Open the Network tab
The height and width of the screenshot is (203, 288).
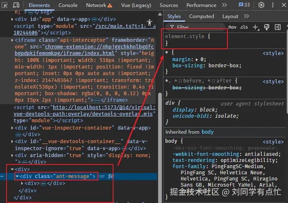[99, 5]
